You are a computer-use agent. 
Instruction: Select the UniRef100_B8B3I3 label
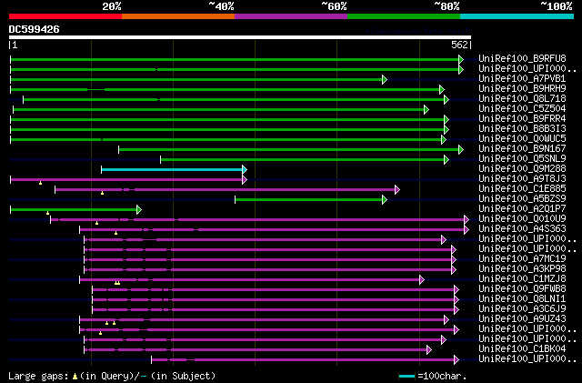pyautogui.click(x=522, y=128)
